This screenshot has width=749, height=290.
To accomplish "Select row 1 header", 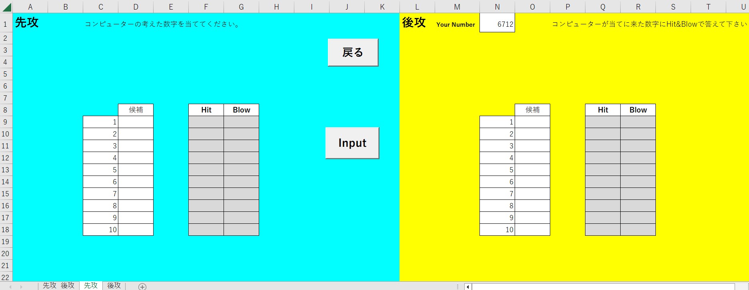I will click(x=6, y=24).
